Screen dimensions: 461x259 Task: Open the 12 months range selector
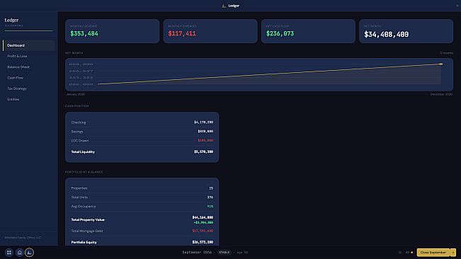tap(446, 53)
